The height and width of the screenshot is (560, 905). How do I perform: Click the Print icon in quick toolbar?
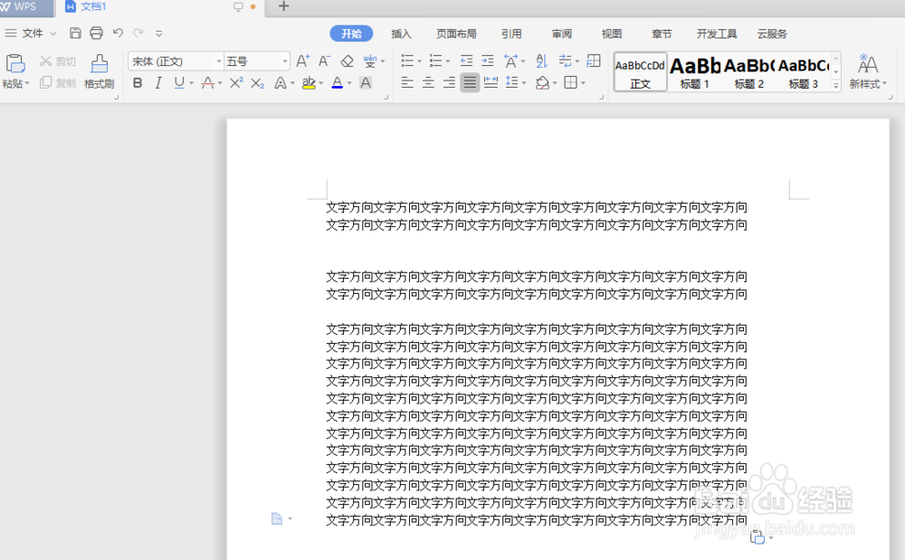[x=97, y=33]
